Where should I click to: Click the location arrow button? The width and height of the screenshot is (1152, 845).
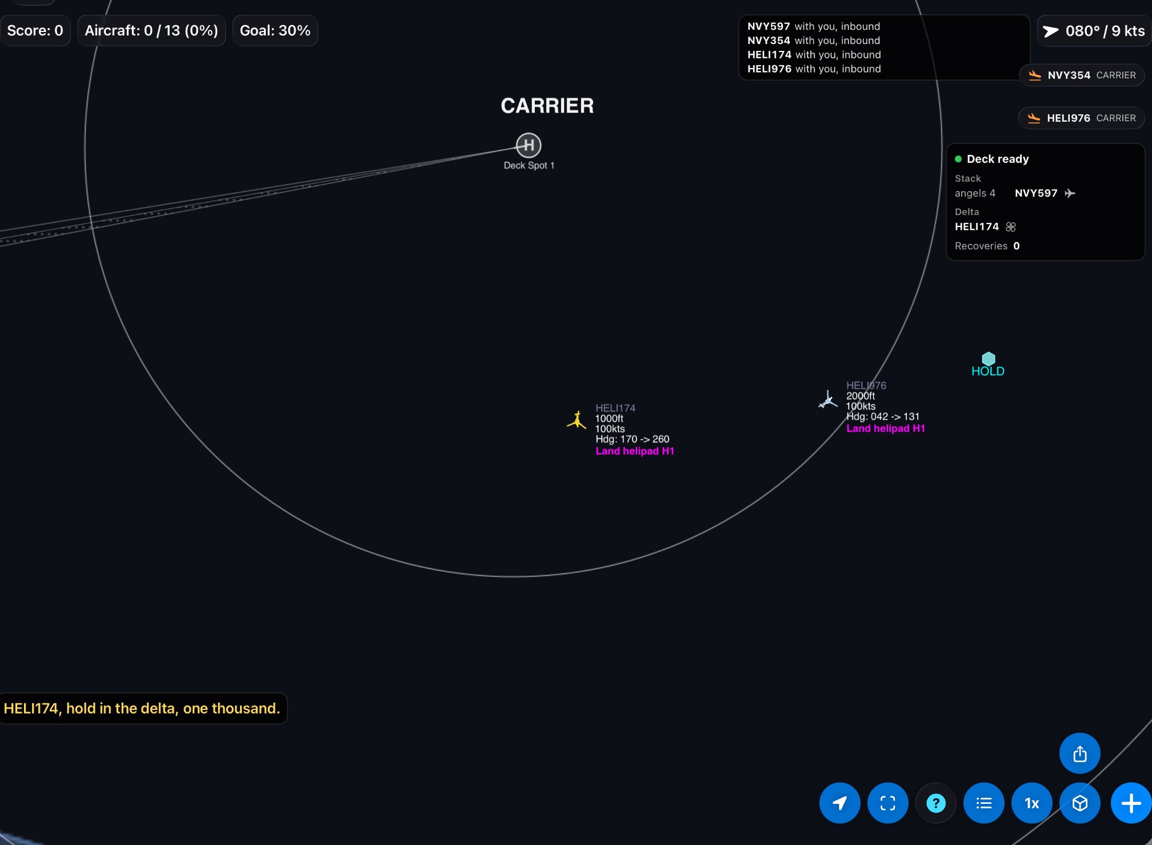(839, 803)
